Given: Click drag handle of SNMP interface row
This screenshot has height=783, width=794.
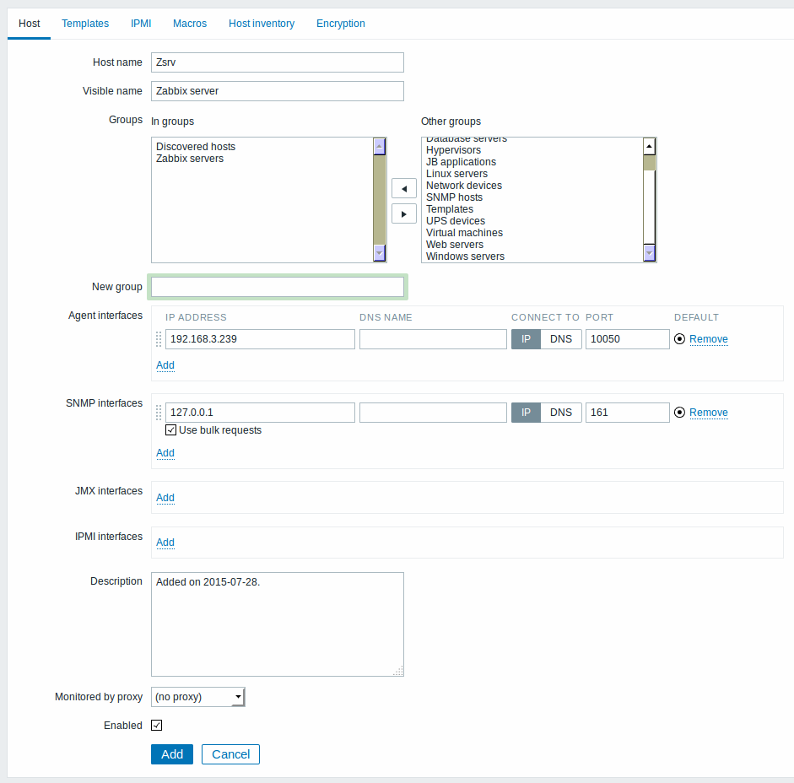Looking at the screenshot, I should [159, 413].
